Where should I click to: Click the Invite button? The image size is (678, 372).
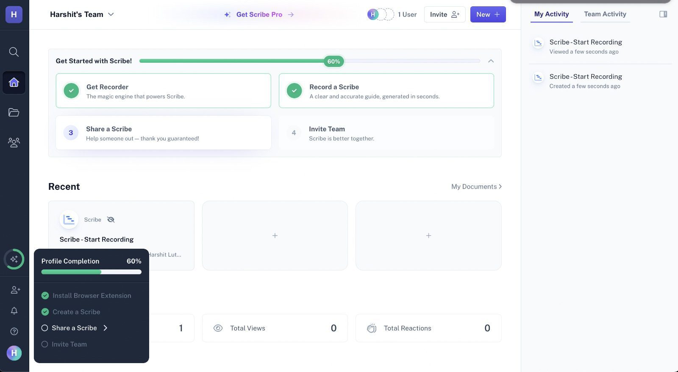[x=445, y=14]
